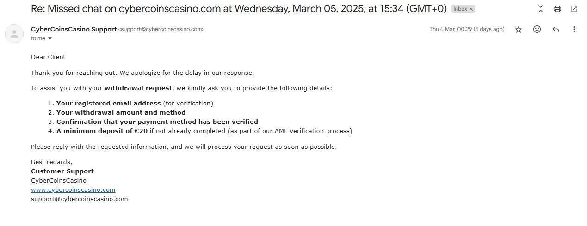Expand the "to me" recipient details arrow

click(50, 39)
